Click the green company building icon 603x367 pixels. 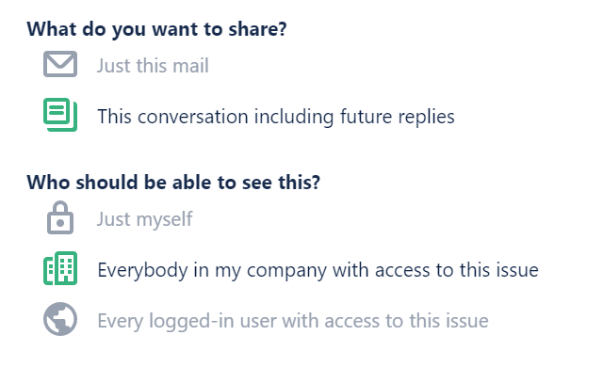pos(60,268)
